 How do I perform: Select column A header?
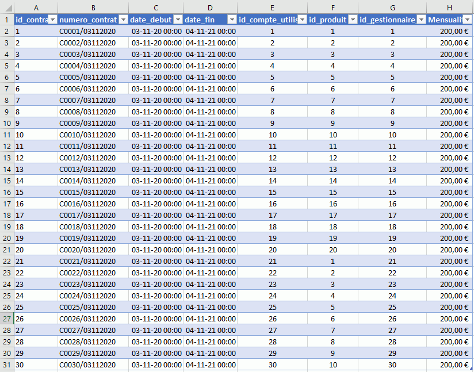pyautogui.click(x=36, y=8)
